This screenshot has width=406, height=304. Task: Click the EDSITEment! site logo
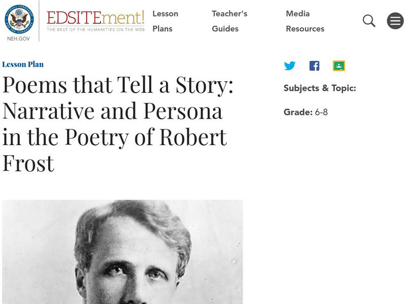tap(95, 18)
